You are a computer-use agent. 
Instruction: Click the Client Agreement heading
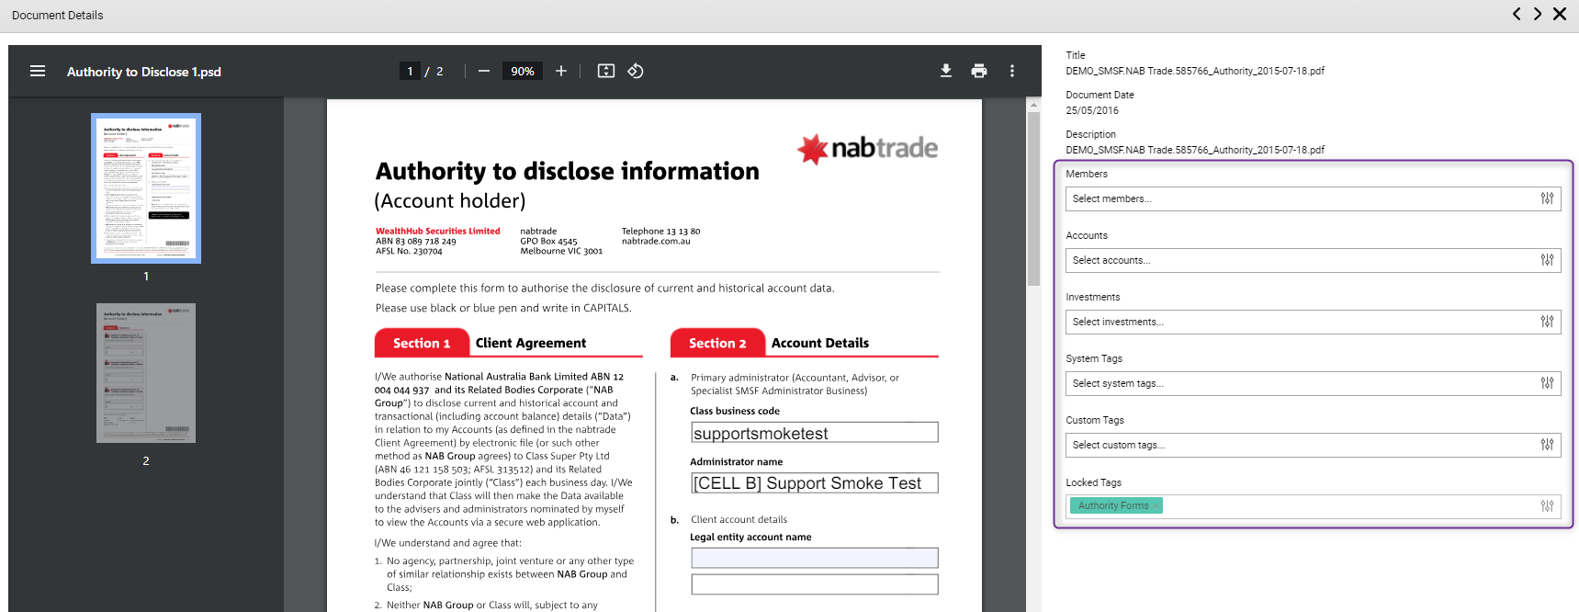531,343
